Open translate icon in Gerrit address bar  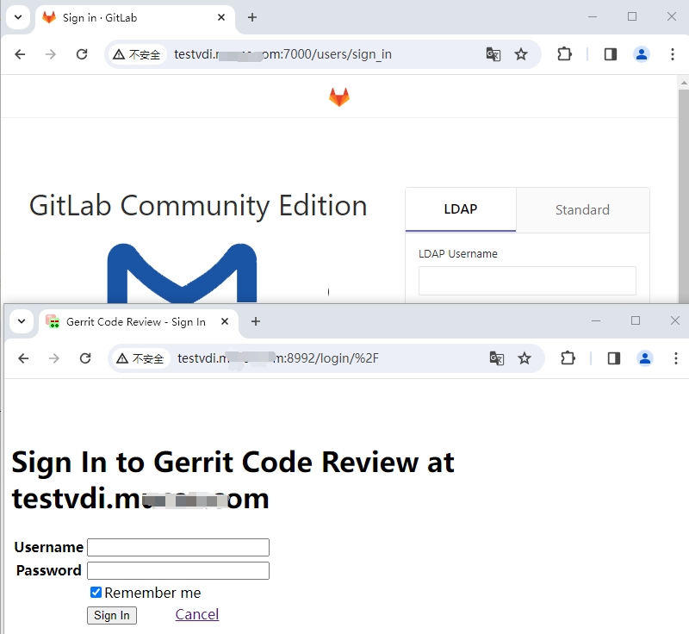[x=496, y=358]
